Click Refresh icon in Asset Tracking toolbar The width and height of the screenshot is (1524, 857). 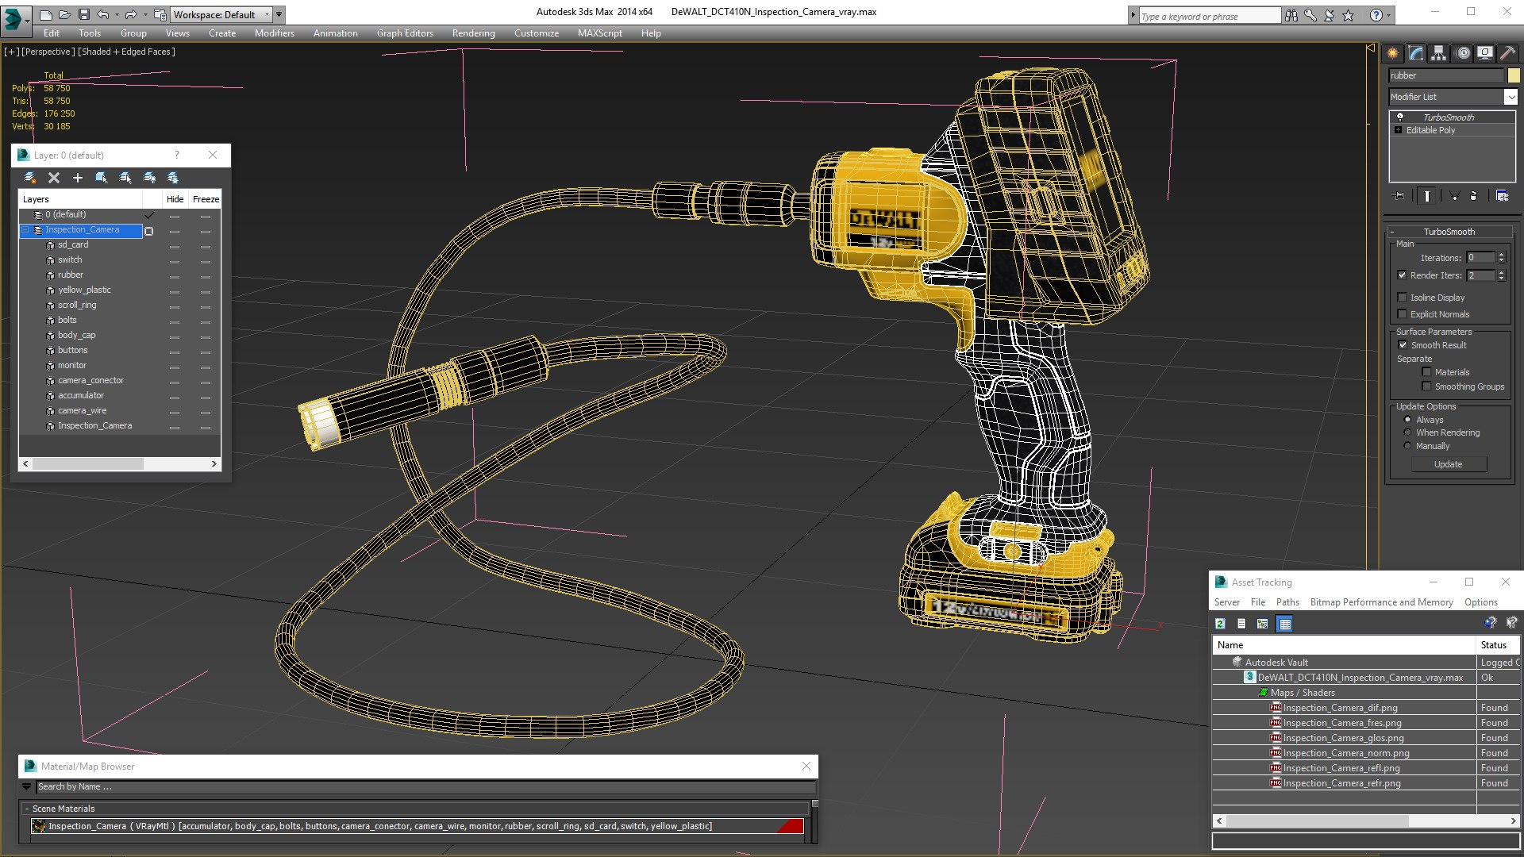1221,624
